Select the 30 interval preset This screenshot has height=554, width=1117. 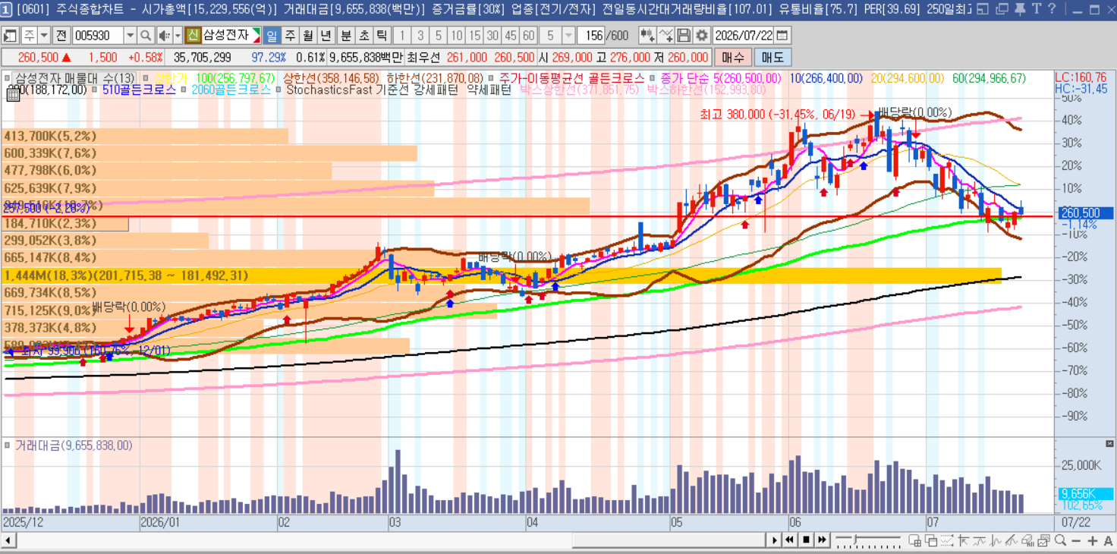coord(492,36)
